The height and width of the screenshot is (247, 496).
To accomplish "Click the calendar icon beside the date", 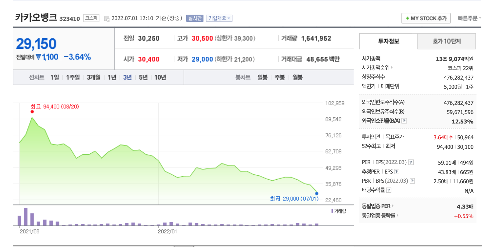I will pos(107,19).
